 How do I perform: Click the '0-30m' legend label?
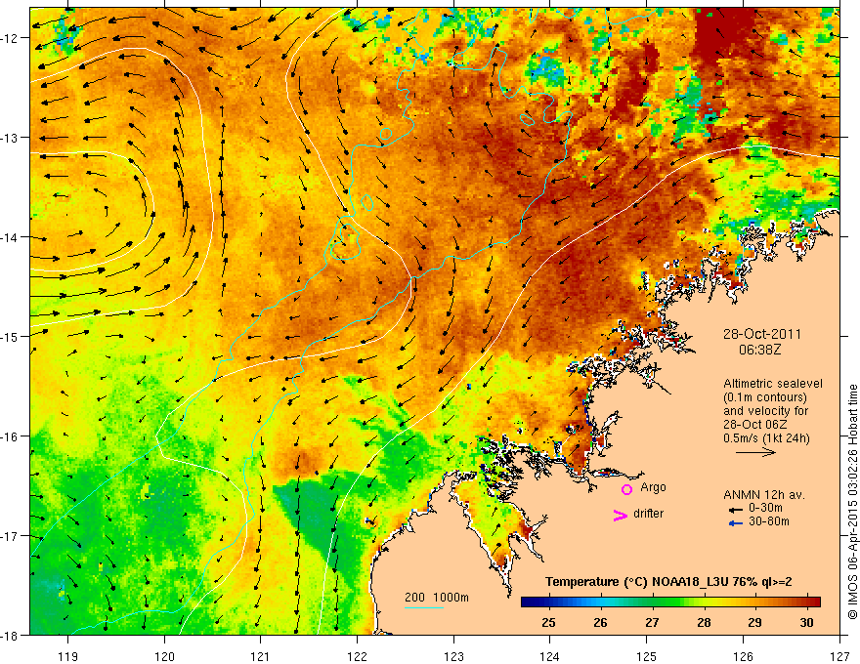pos(765,508)
